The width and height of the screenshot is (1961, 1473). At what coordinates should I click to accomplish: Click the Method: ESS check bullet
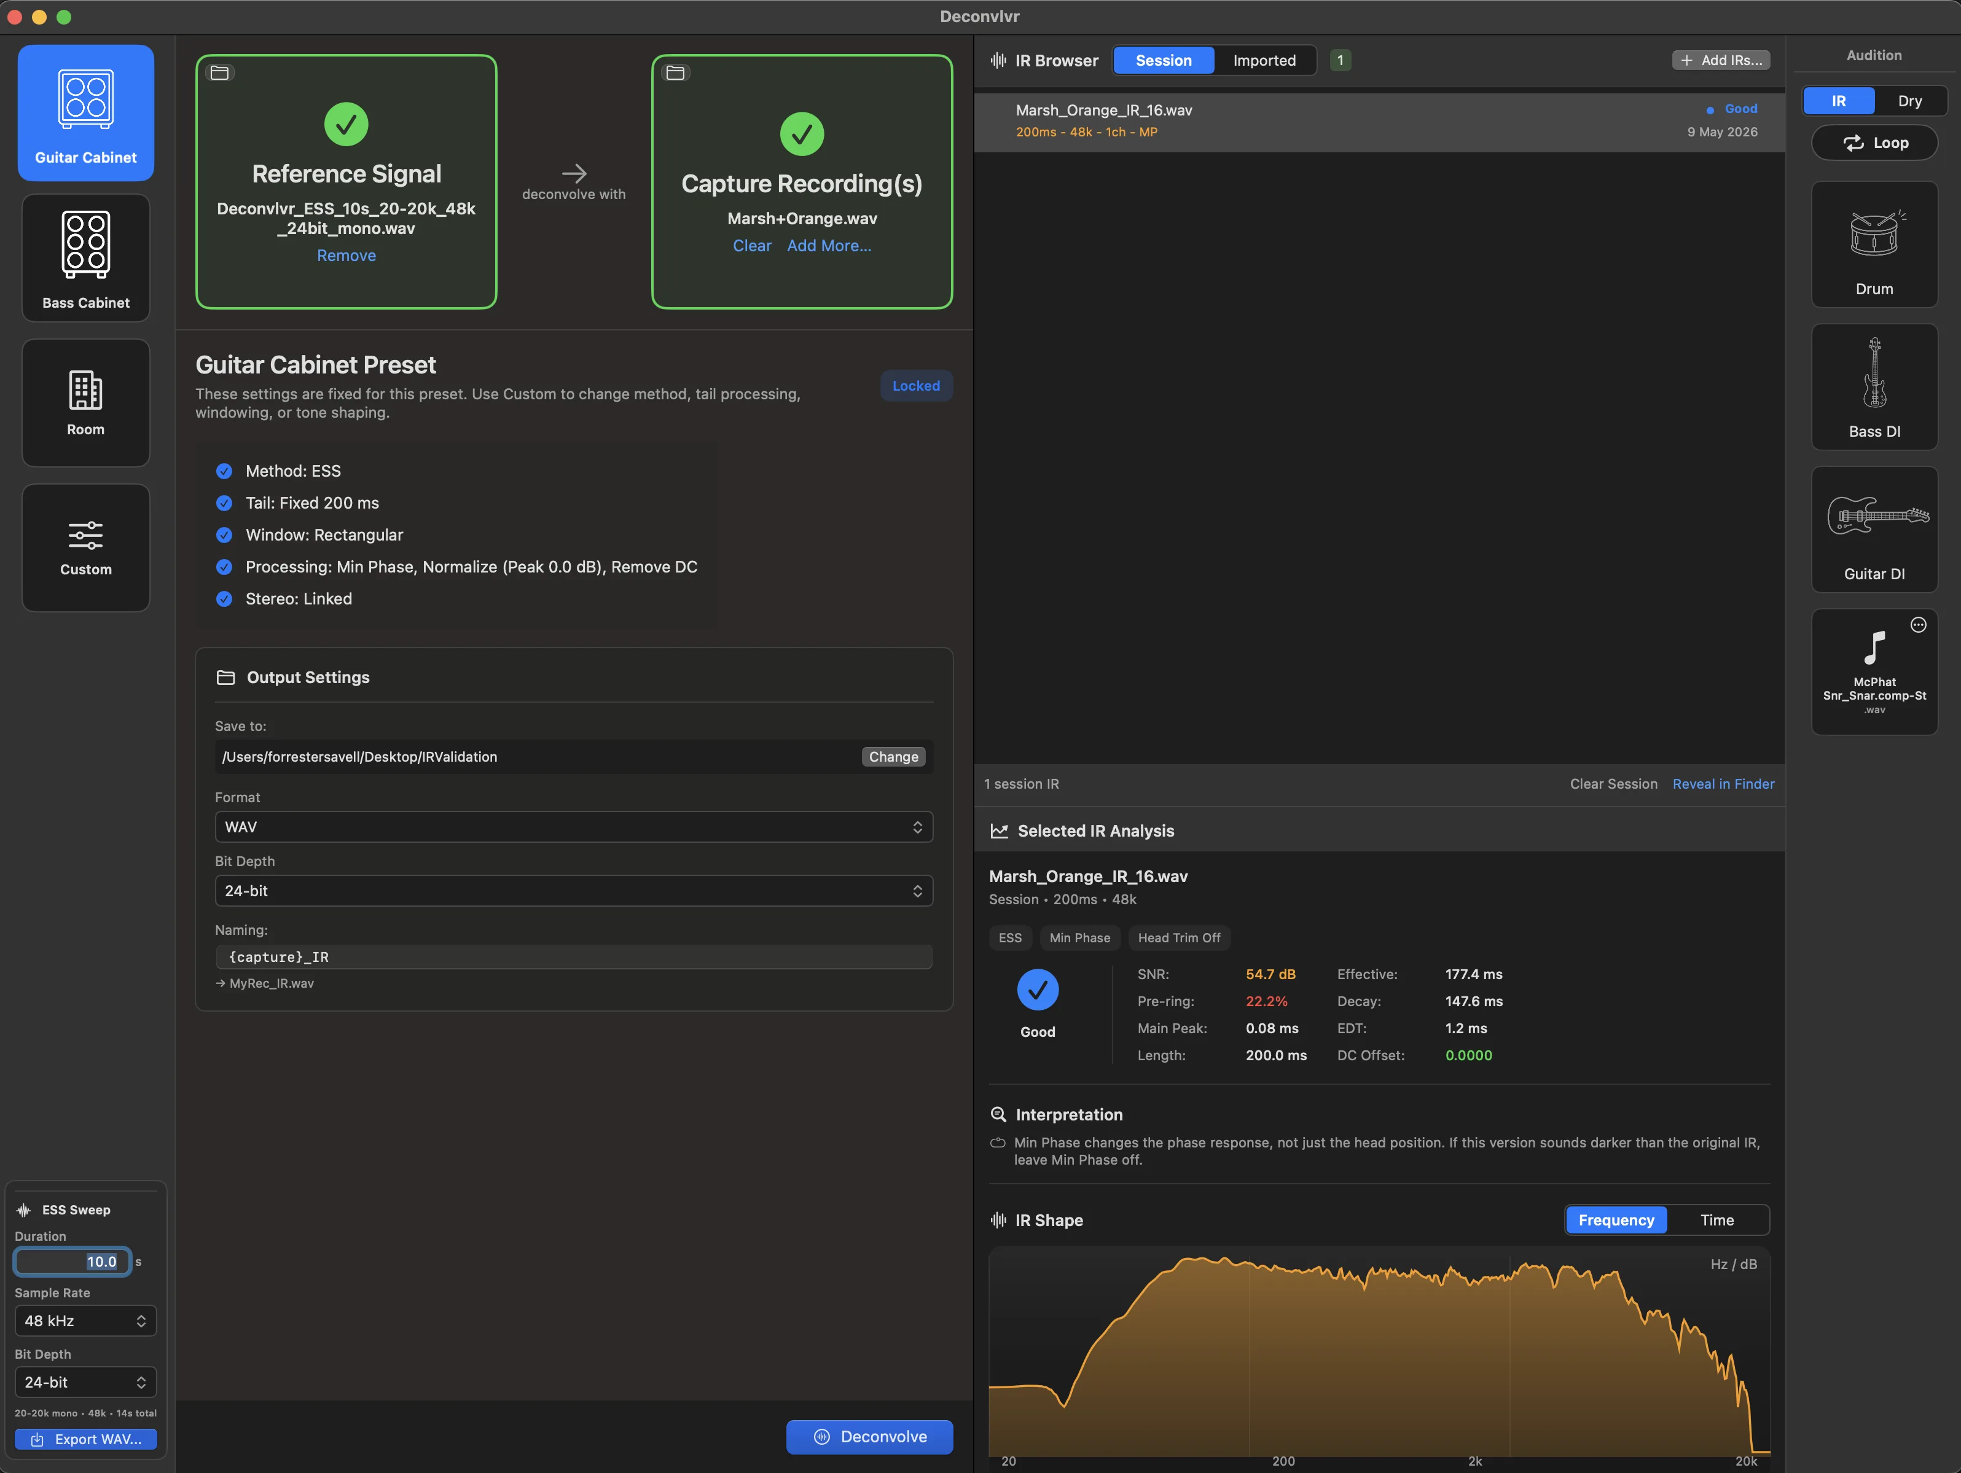coord(224,471)
